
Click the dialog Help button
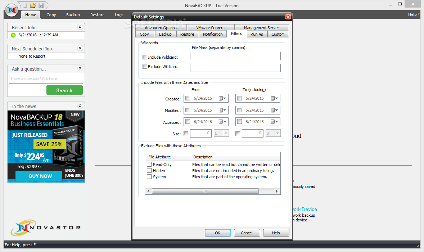[x=276, y=233]
